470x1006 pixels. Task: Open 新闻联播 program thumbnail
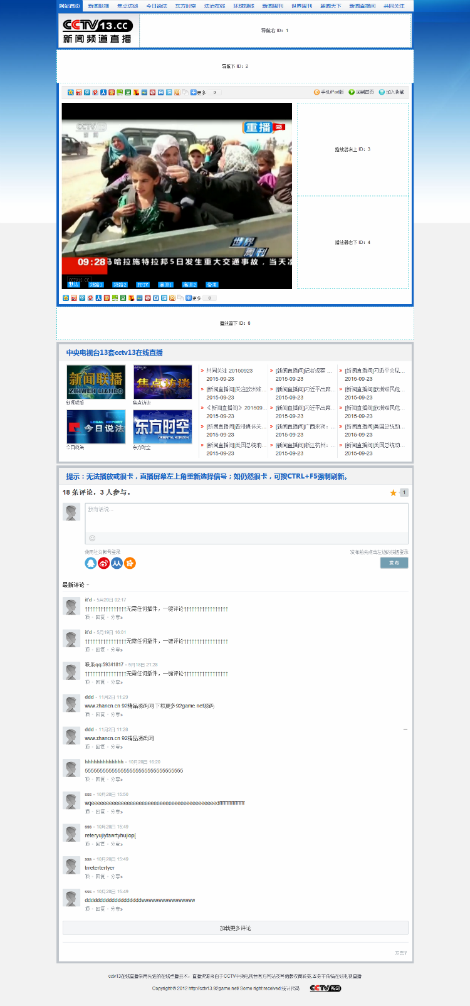click(x=96, y=382)
